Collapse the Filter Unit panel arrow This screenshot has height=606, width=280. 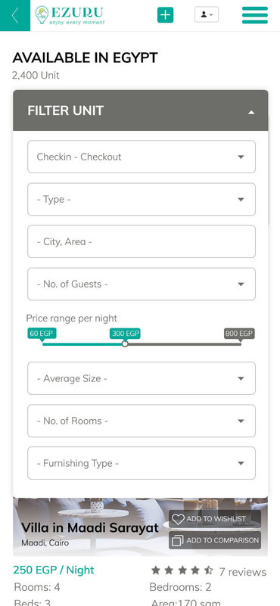[x=251, y=113]
